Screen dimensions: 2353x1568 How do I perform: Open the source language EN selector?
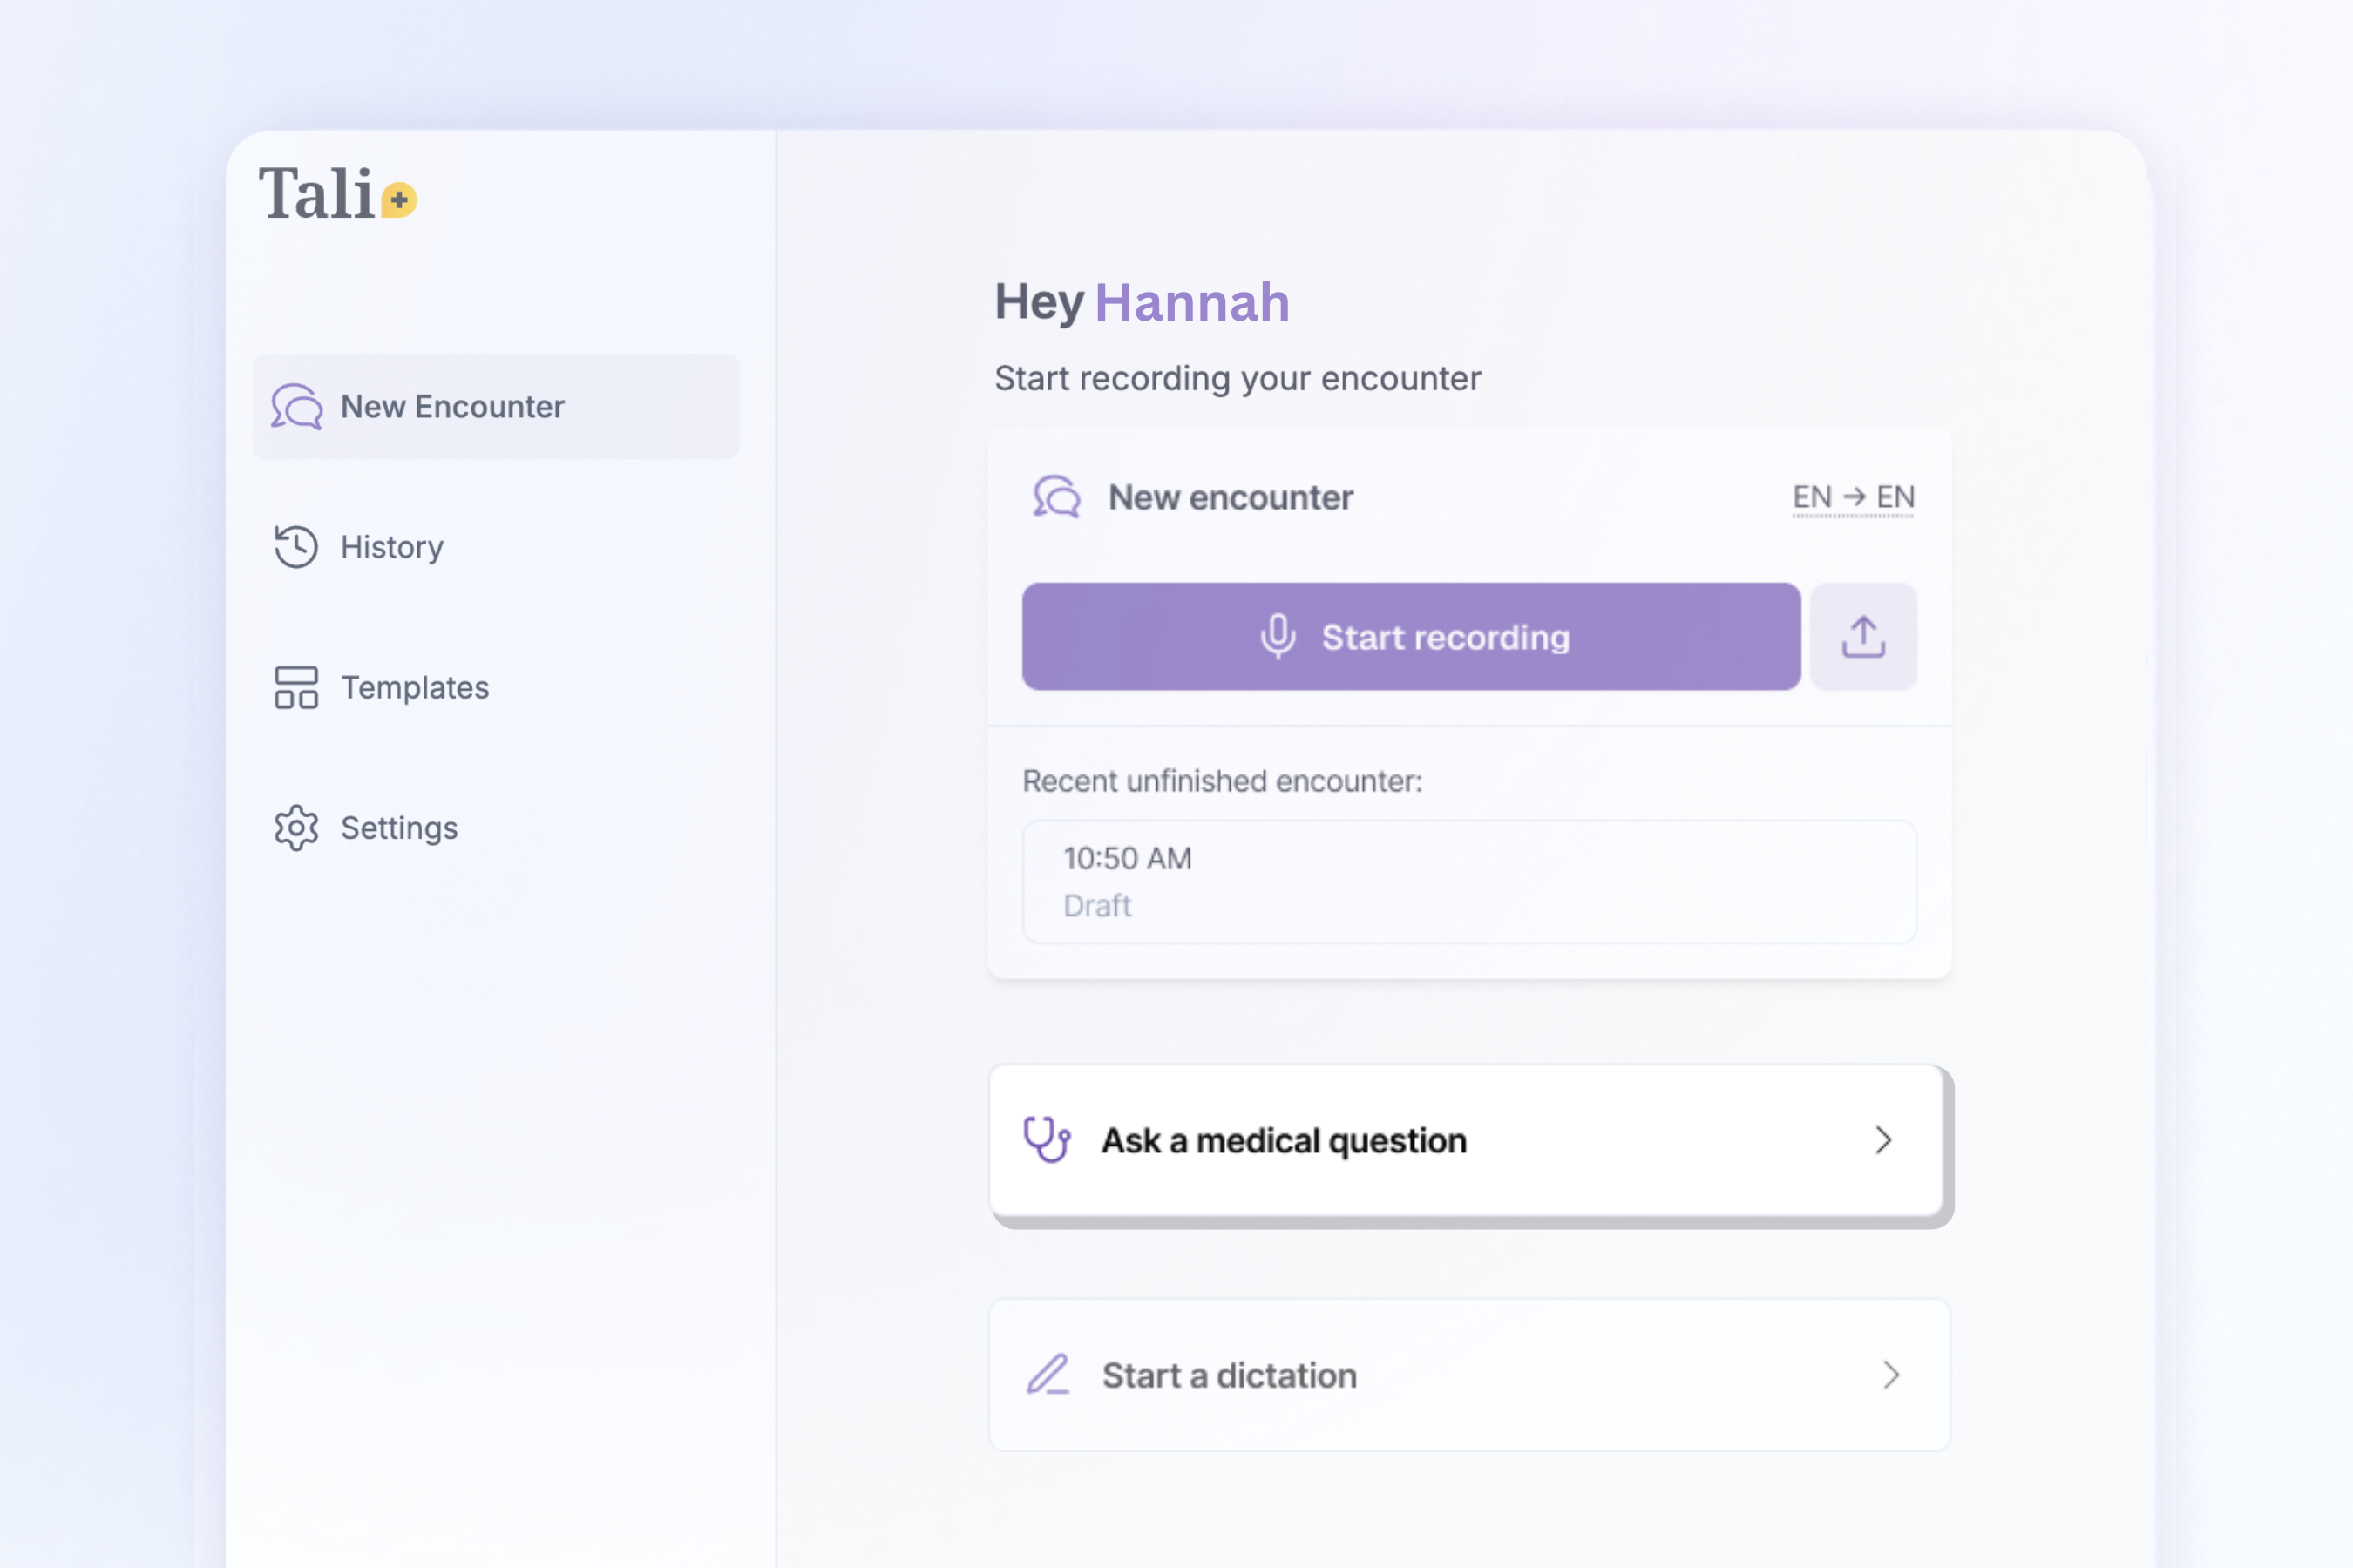click(x=1813, y=496)
